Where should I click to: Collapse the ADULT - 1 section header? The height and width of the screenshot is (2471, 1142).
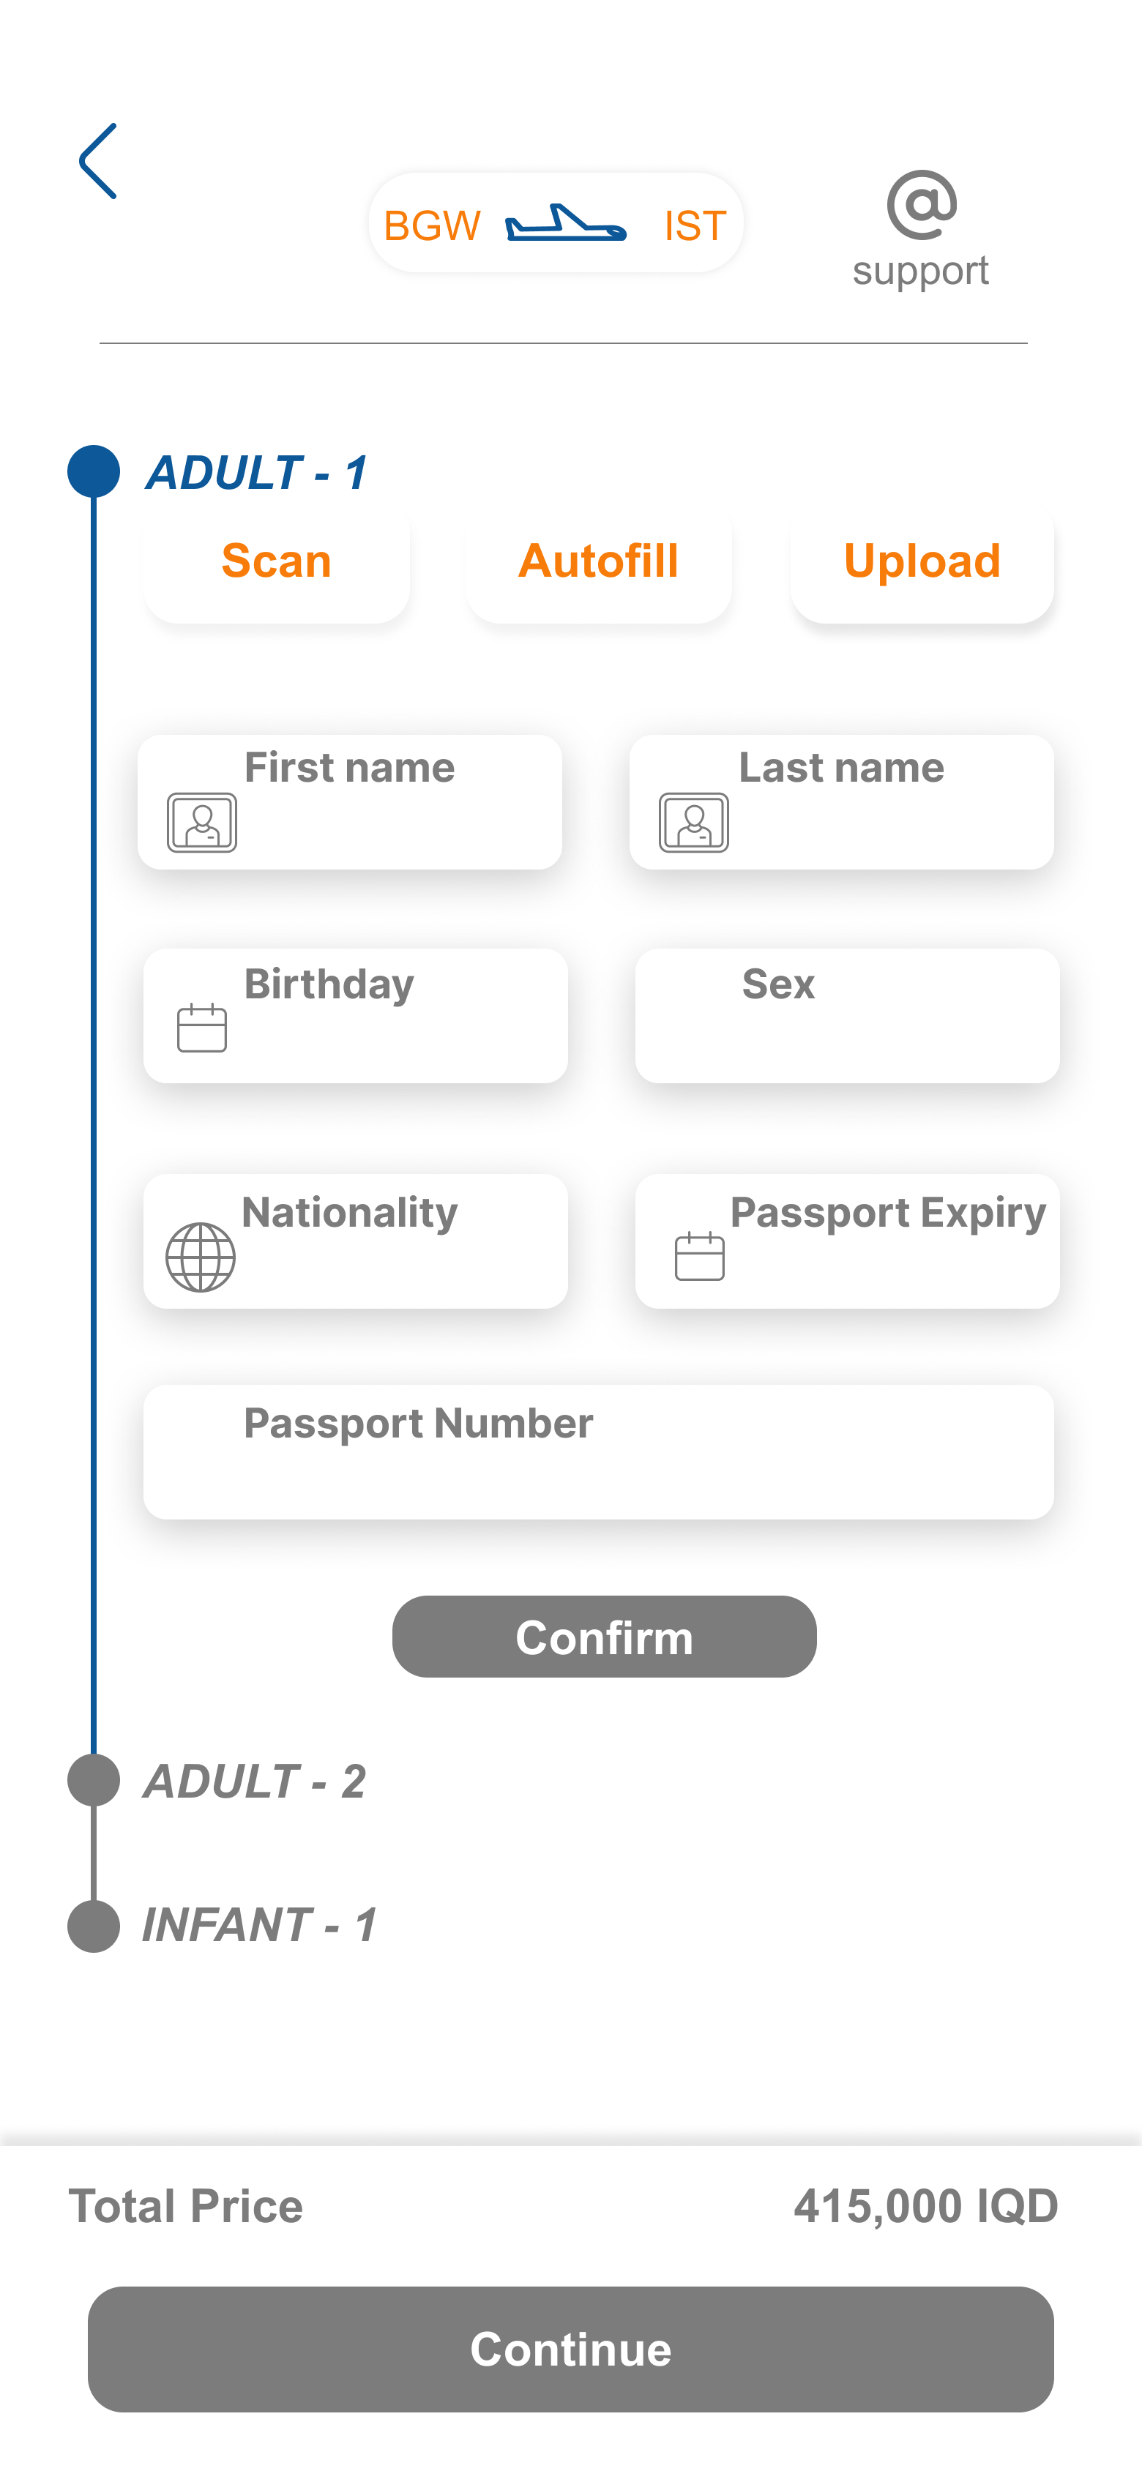[256, 473]
